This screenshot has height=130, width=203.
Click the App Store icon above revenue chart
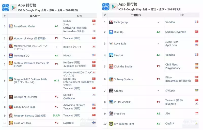pos(6,8)
